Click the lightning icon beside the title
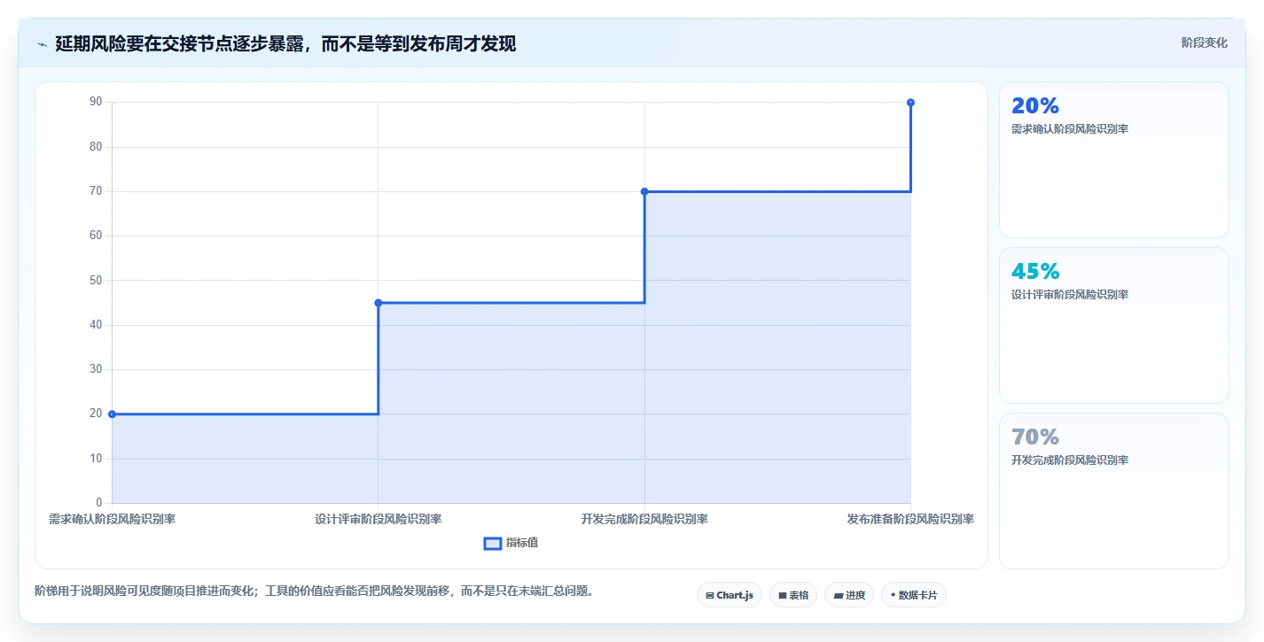 tap(42, 44)
